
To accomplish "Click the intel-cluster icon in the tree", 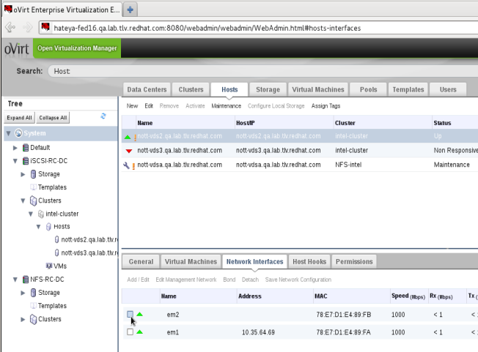I will click(41, 214).
